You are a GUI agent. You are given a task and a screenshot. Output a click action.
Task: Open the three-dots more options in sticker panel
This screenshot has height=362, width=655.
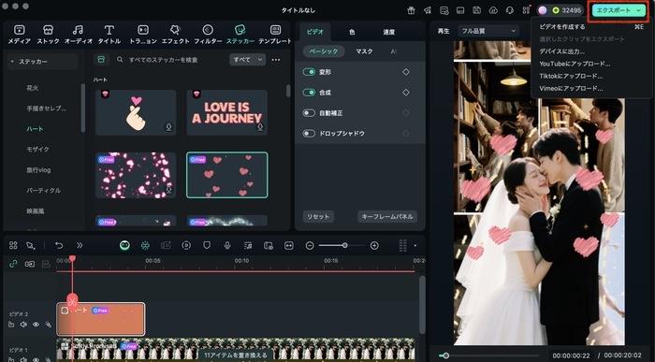[276, 60]
